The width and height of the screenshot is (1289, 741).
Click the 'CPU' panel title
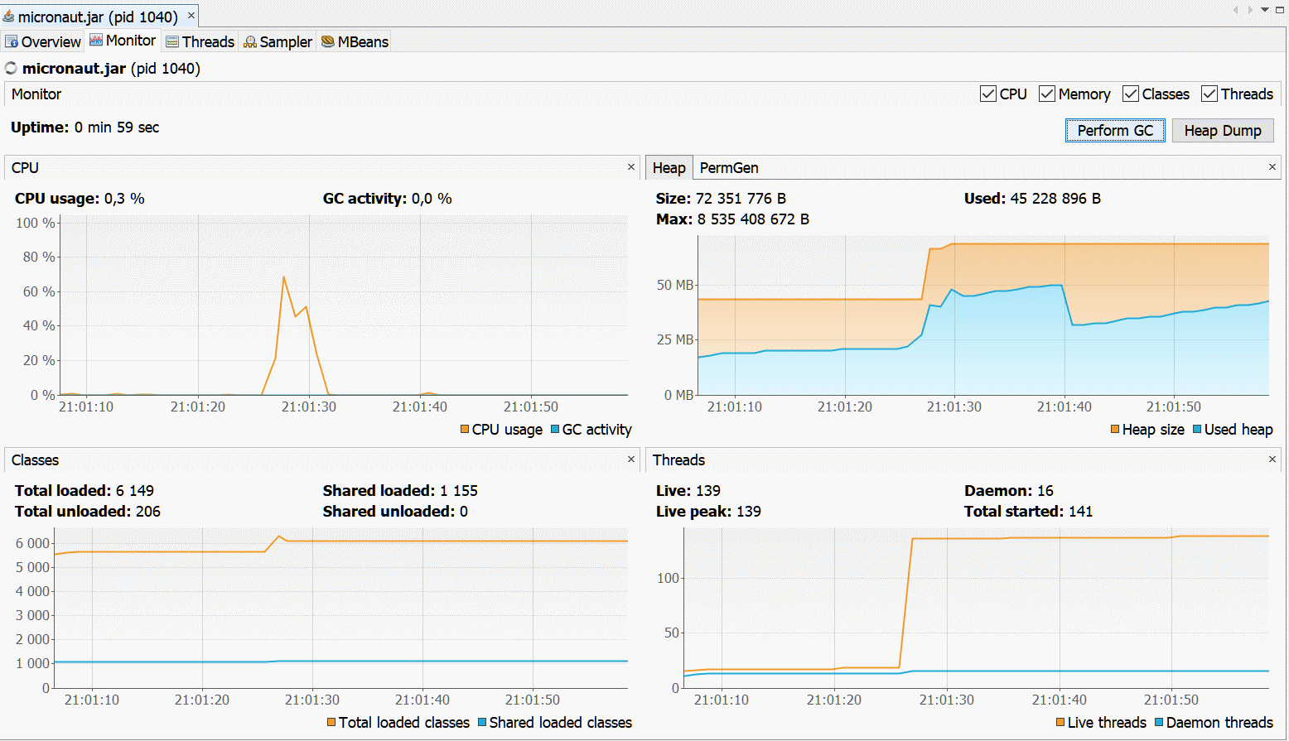(x=25, y=168)
